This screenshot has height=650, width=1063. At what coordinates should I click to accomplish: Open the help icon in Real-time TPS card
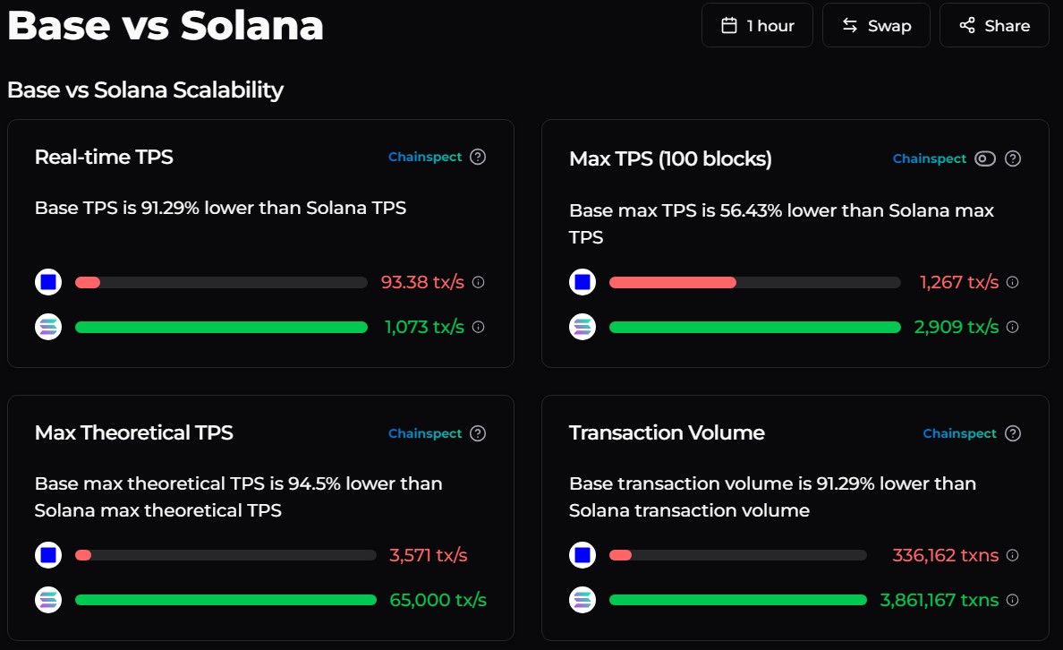pos(478,156)
